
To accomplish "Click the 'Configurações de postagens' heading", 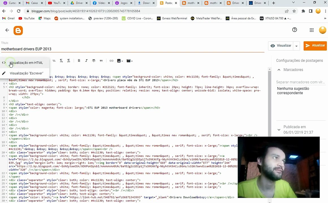I will (x=299, y=61).
